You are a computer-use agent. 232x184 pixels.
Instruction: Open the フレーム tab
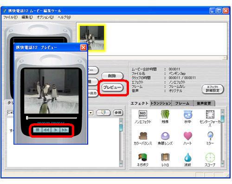tap(182, 103)
